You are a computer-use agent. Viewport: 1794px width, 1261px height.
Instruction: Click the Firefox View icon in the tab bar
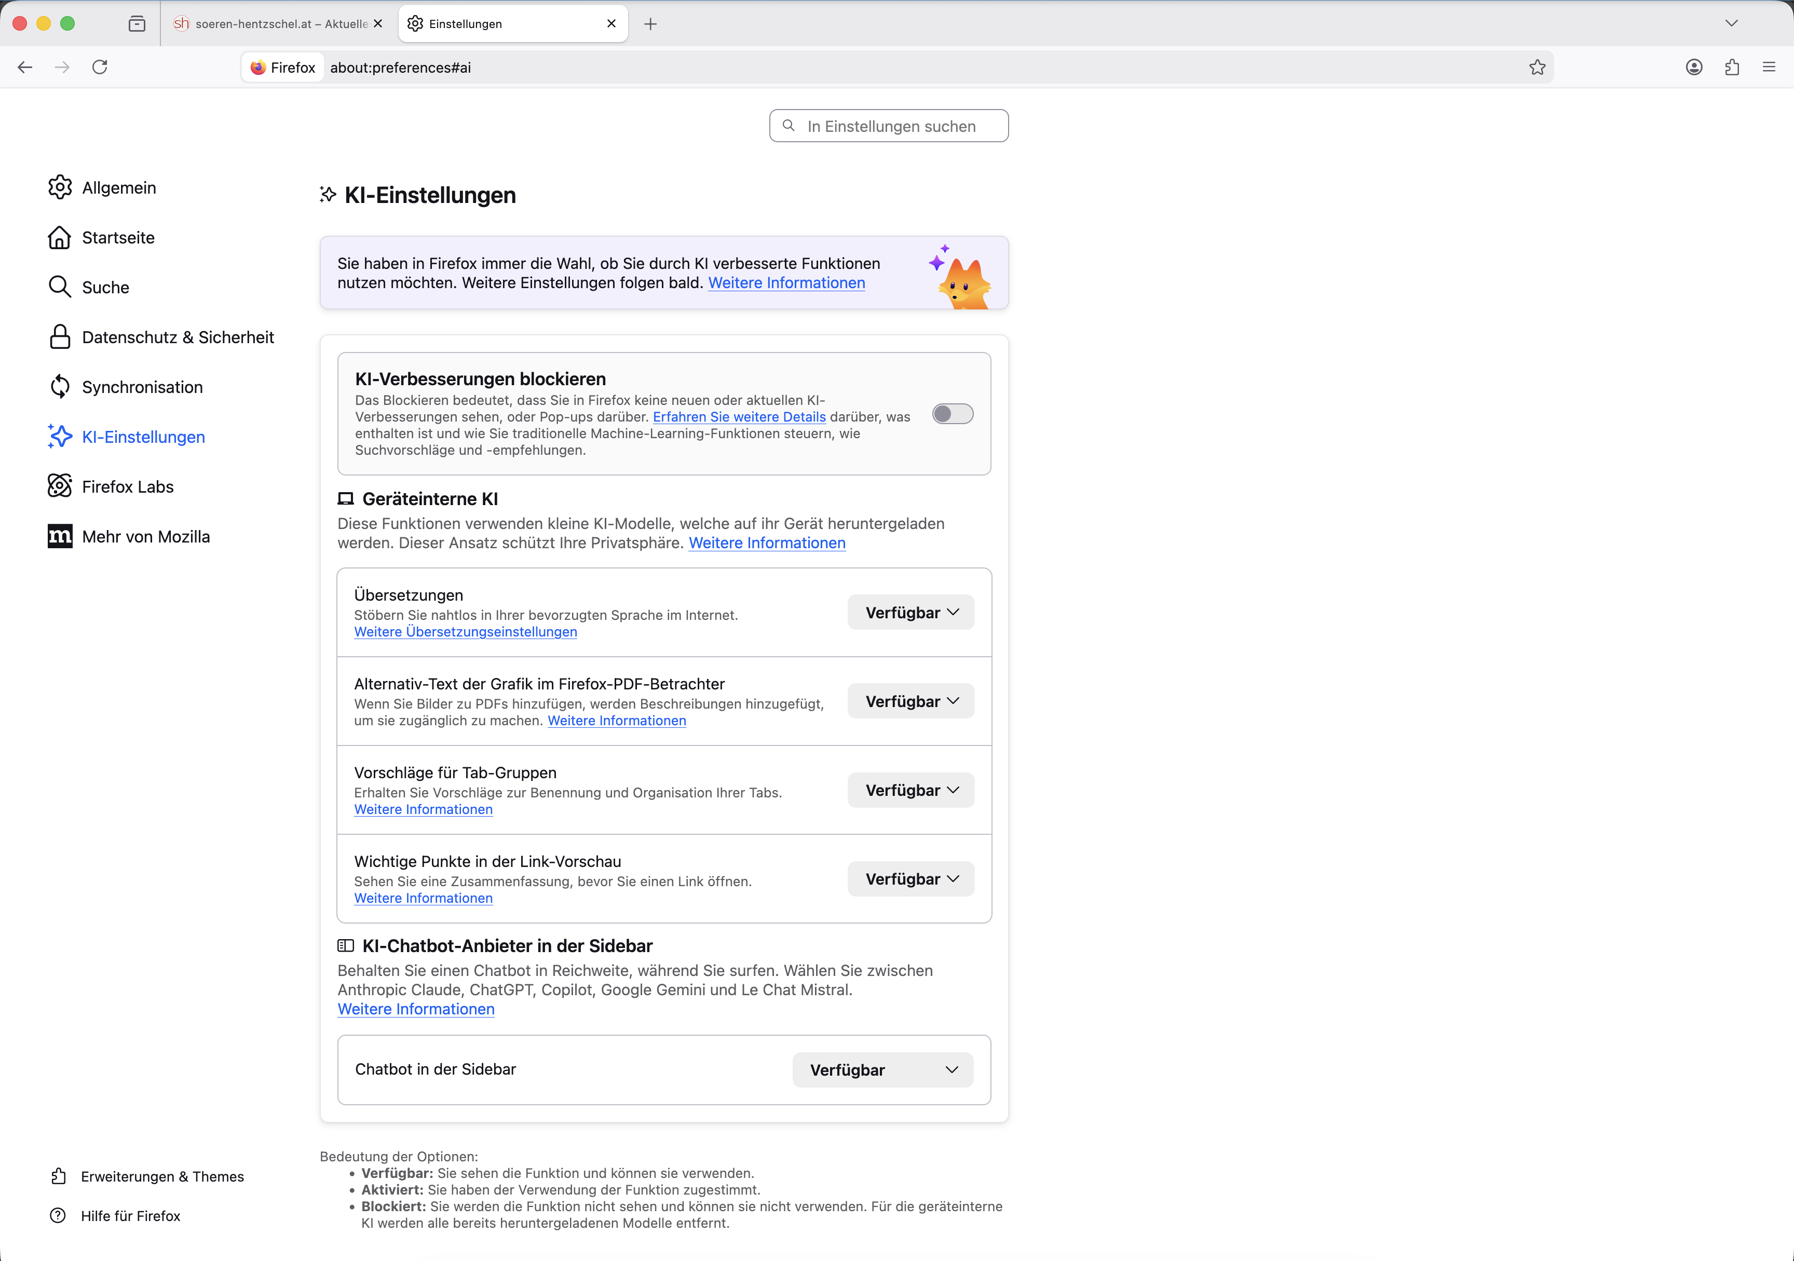(x=137, y=23)
